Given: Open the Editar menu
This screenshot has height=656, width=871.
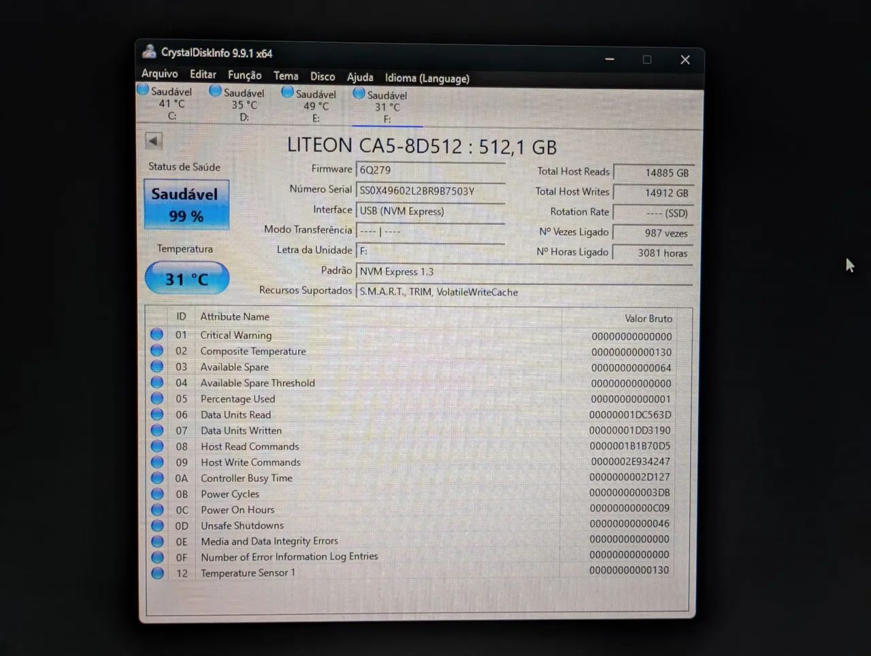Looking at the screenshot, I should pos(203,75).
